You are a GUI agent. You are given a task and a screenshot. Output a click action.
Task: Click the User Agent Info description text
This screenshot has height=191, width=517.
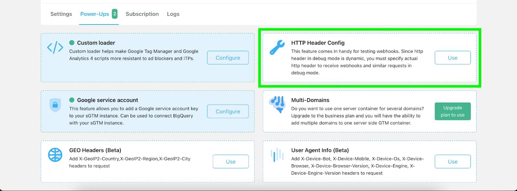point(357,166)
